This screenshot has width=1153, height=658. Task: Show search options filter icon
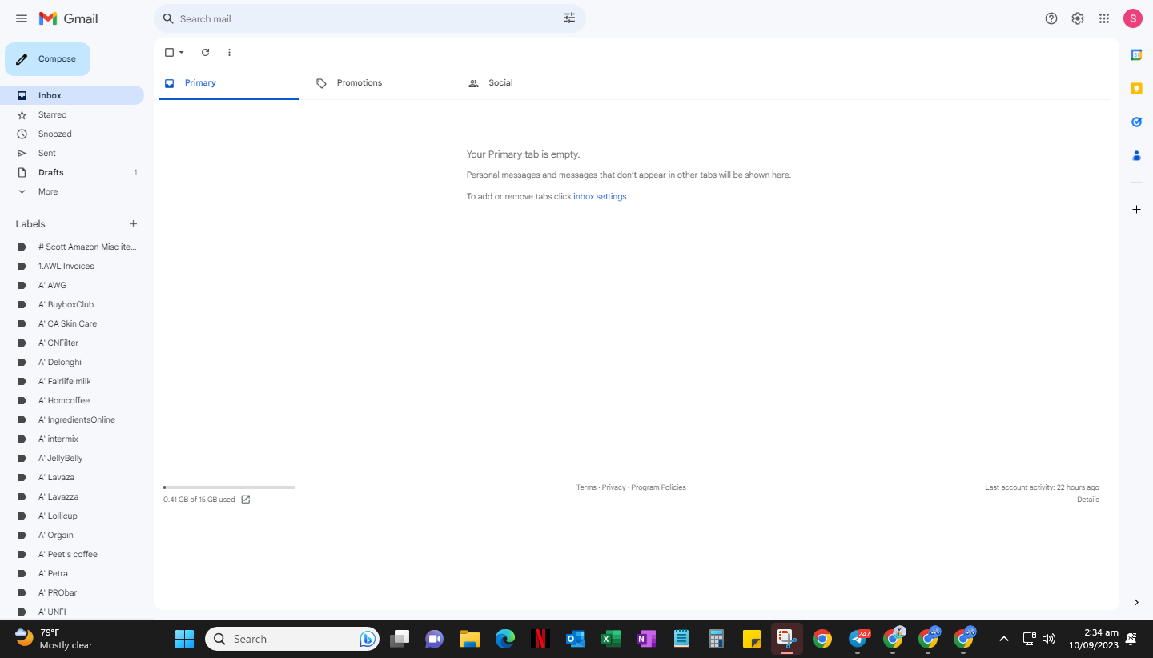[569, 18]
